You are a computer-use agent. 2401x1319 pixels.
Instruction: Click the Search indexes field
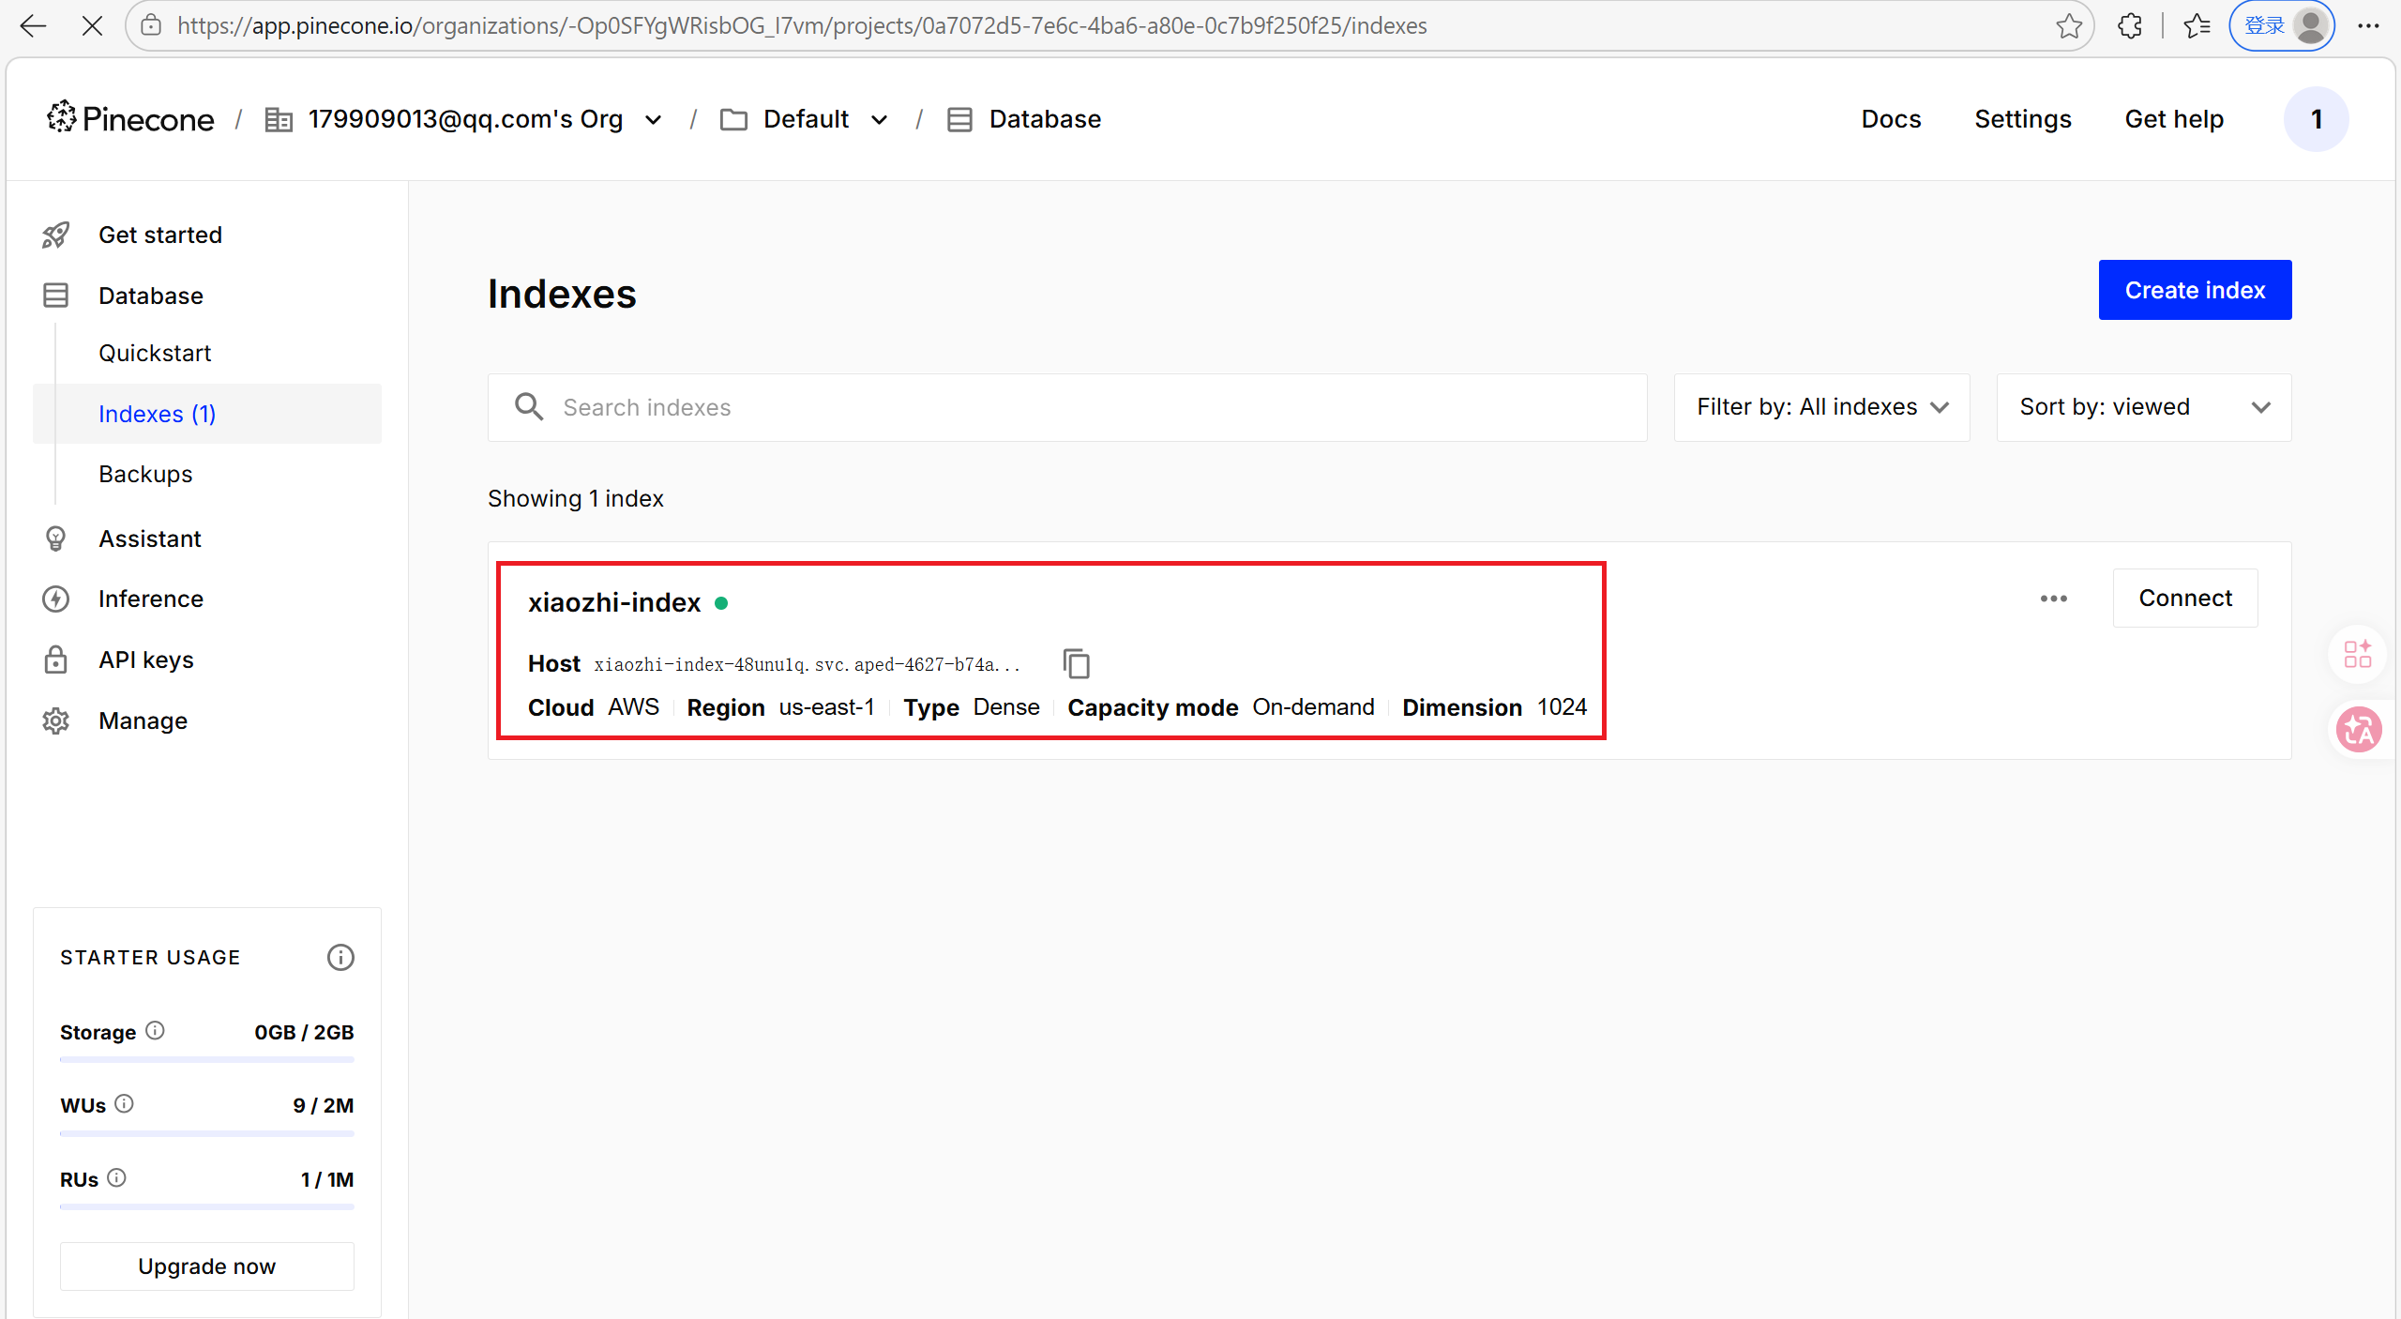tap(1069, 407)
